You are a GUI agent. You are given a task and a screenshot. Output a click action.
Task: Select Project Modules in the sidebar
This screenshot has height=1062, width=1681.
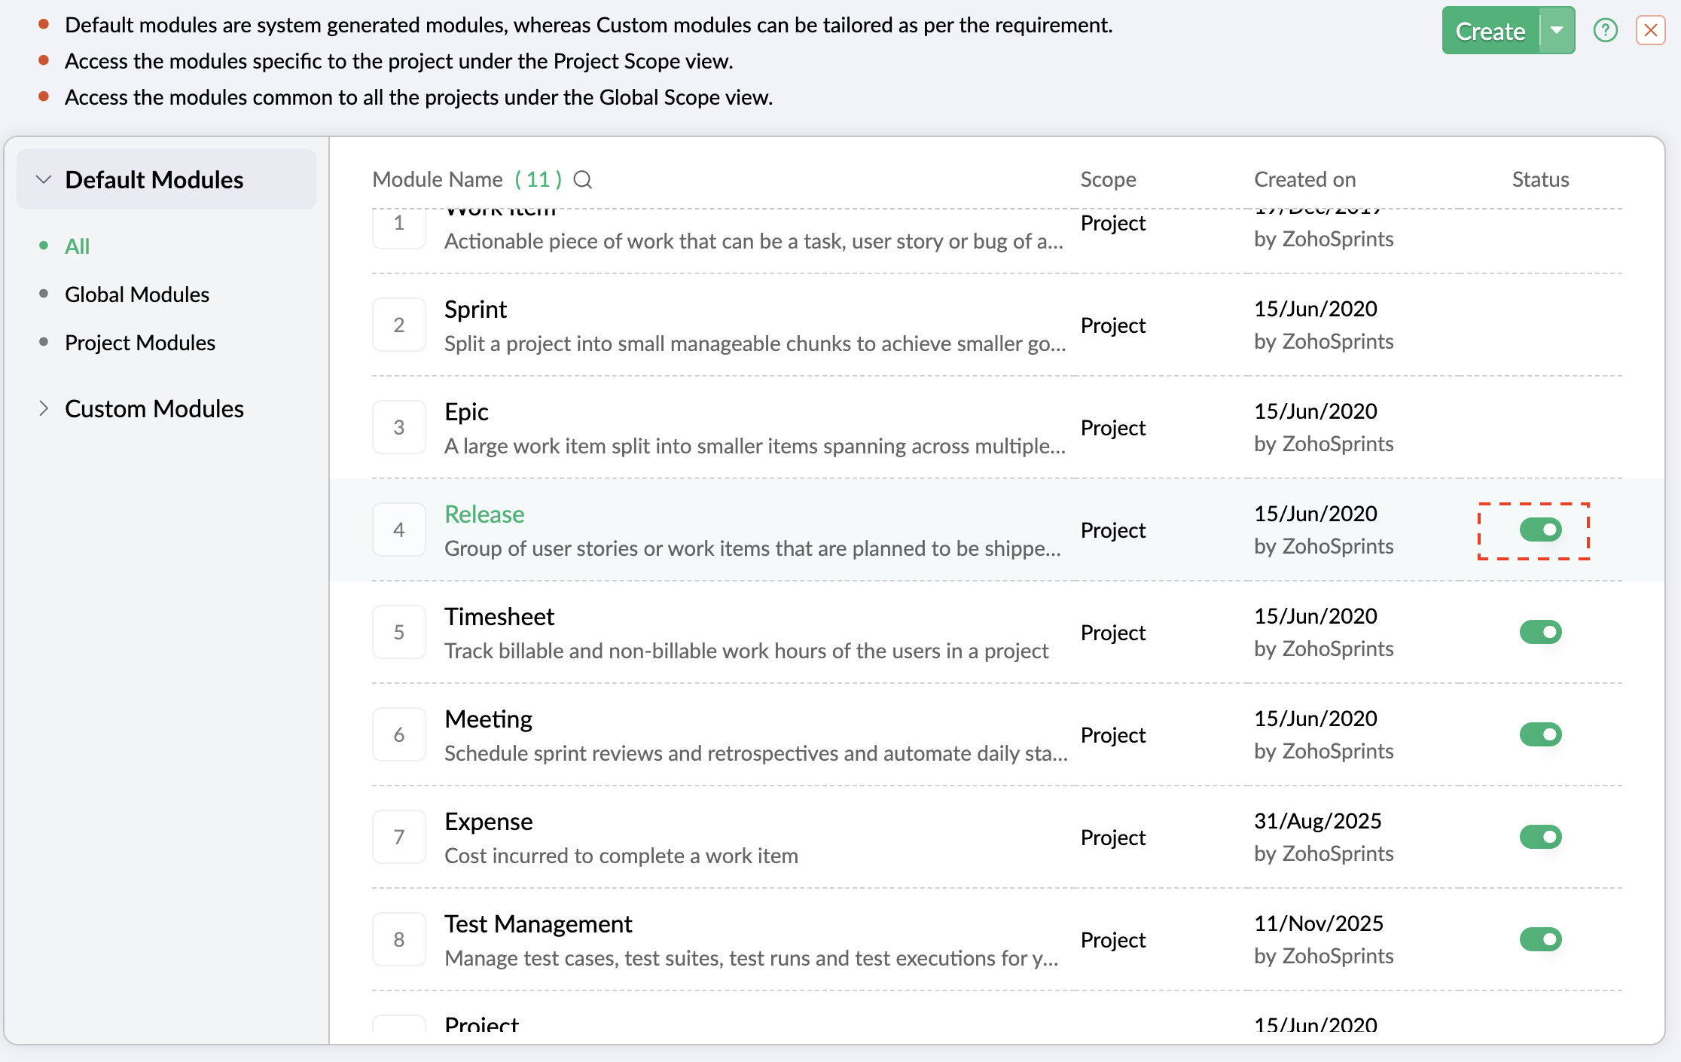point(140,343)
